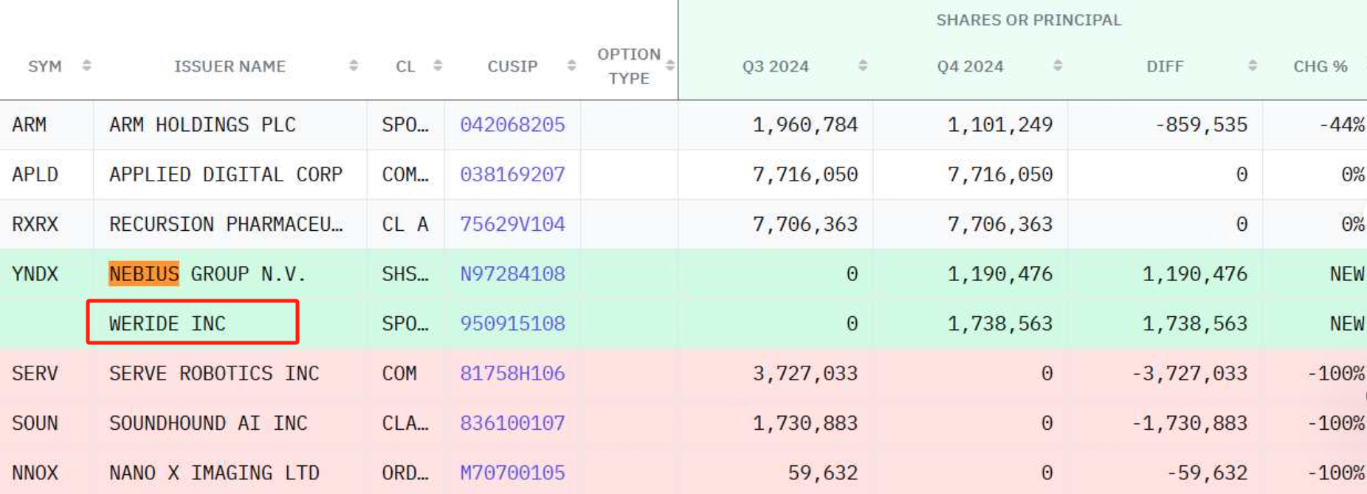Image resolution: width=1367 pixels, height=494 pixels.
Task: Click WeRide CUSIP 950915108
Action: (x=512, y=324)
